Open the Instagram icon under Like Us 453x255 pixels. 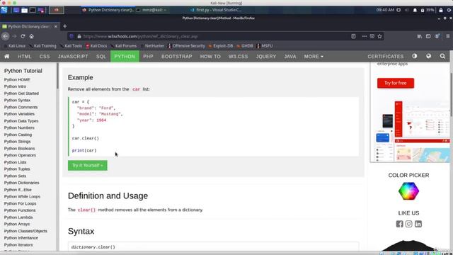[x=409, y=224]
